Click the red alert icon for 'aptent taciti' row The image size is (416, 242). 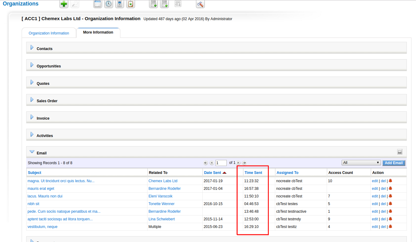point(390,219)
